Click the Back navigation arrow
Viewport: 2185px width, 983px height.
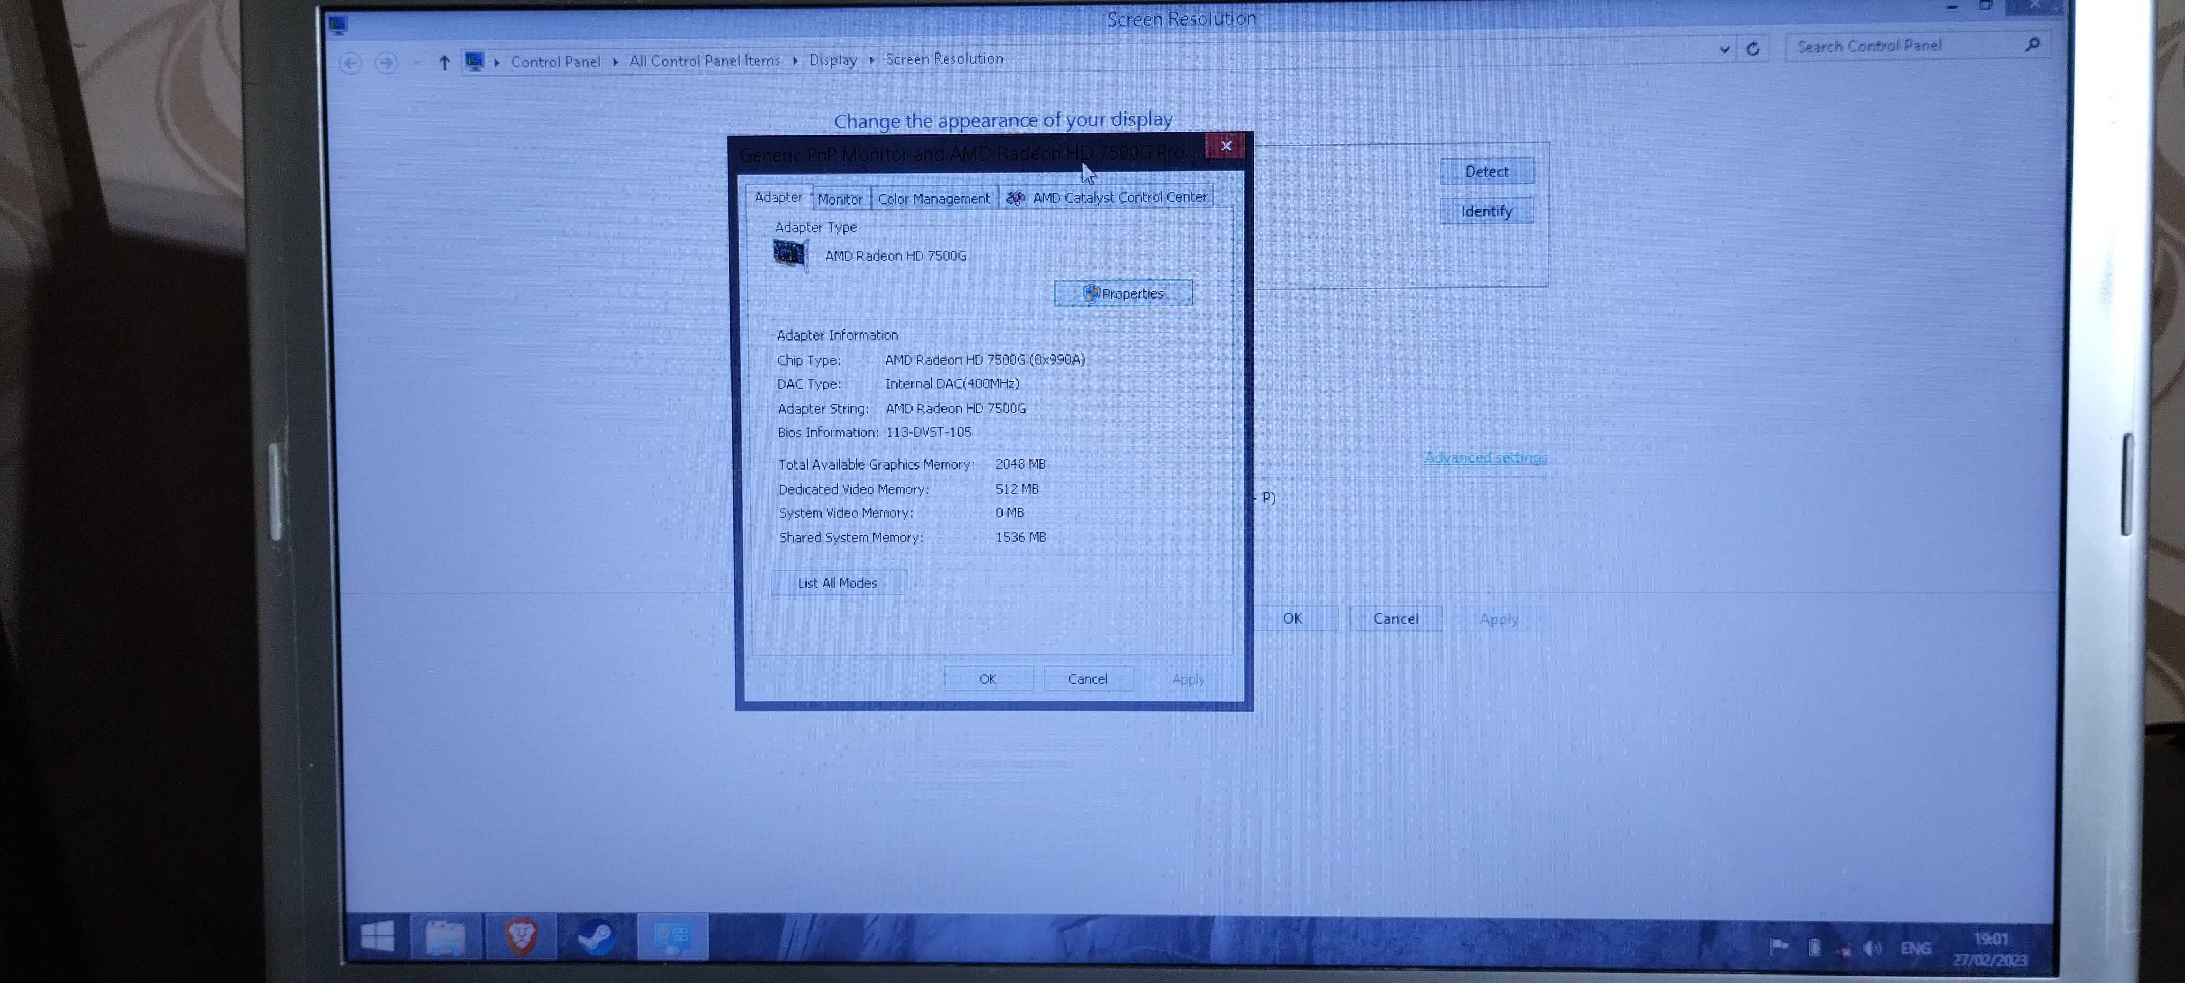pos(350,63)
